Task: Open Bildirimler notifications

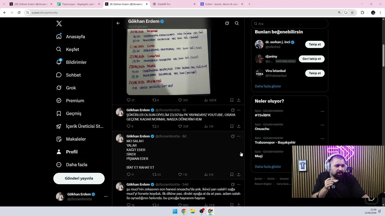Action: tap(71, 62)
